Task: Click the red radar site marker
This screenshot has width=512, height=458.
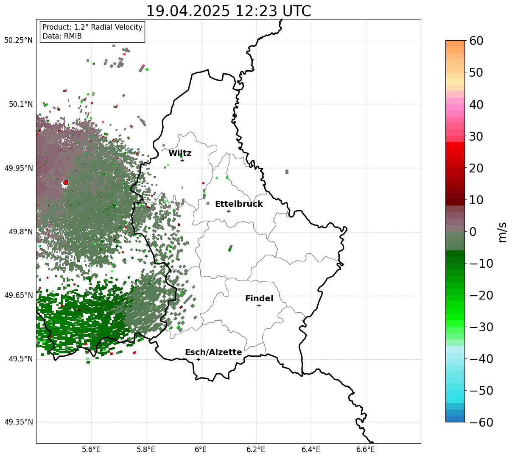Action: click(65, 183)
